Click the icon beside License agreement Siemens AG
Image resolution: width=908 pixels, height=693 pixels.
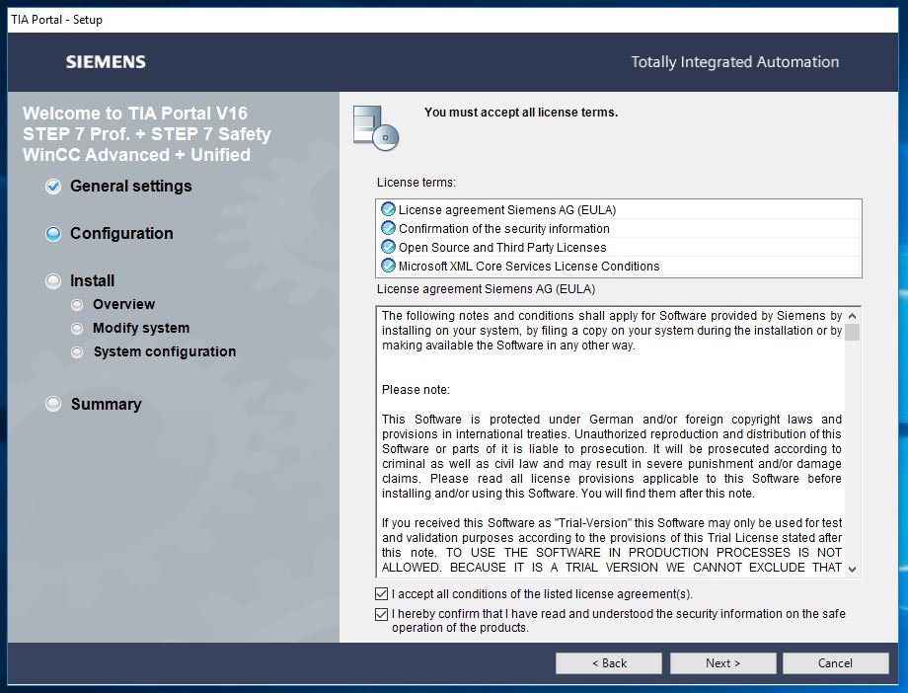coord(388,209)
